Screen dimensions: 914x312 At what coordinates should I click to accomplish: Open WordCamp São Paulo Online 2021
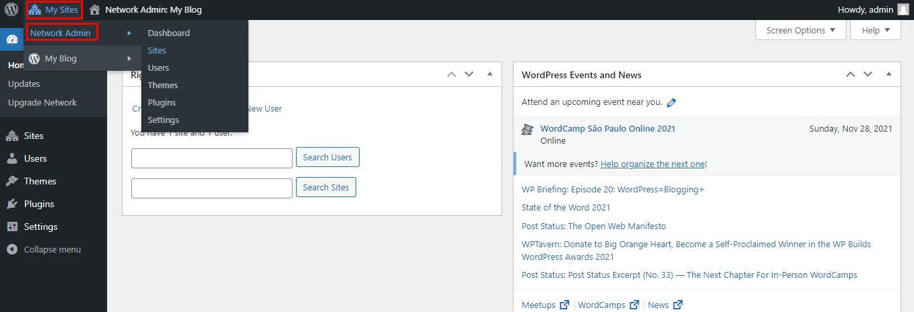point(608,129)
